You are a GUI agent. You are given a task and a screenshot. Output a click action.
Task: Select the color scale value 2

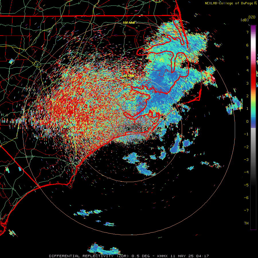pyautogui.click(x=247, y=96)
